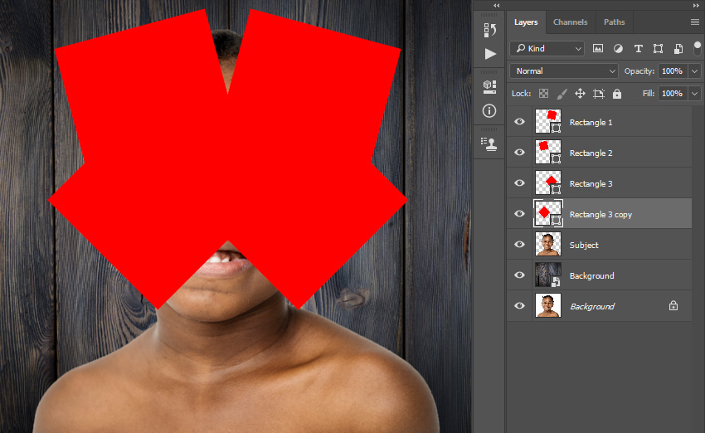Open the Clone Source stamp icon
Viewport: 705px width, 433px height.
489,144
